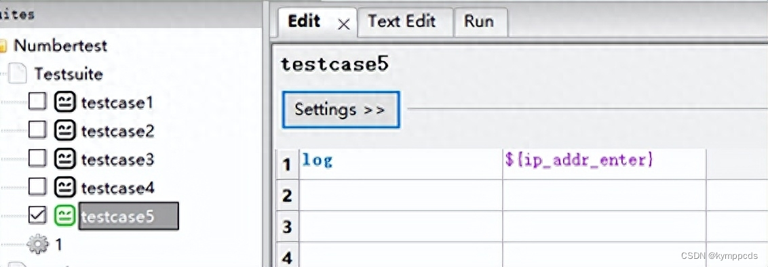Viewport: 768px width, 267px height.
Task: Uncheck the testcase5 checkbox
Action: (37, 215)
